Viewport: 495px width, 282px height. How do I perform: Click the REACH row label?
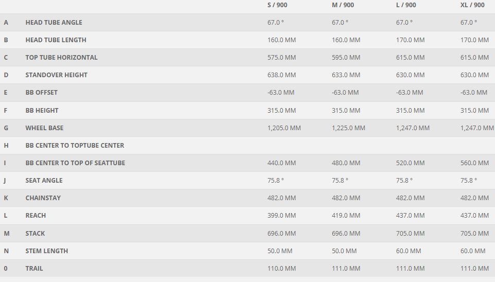36,216
